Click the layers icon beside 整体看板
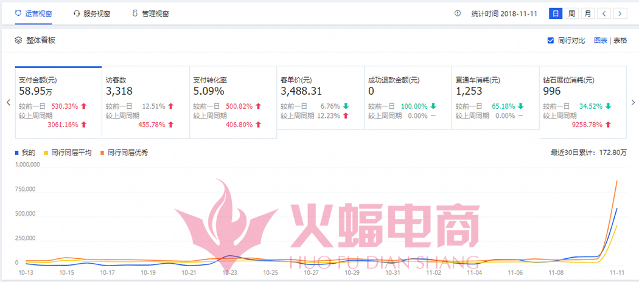Viewport: 639px width, 282px height. 18,40
